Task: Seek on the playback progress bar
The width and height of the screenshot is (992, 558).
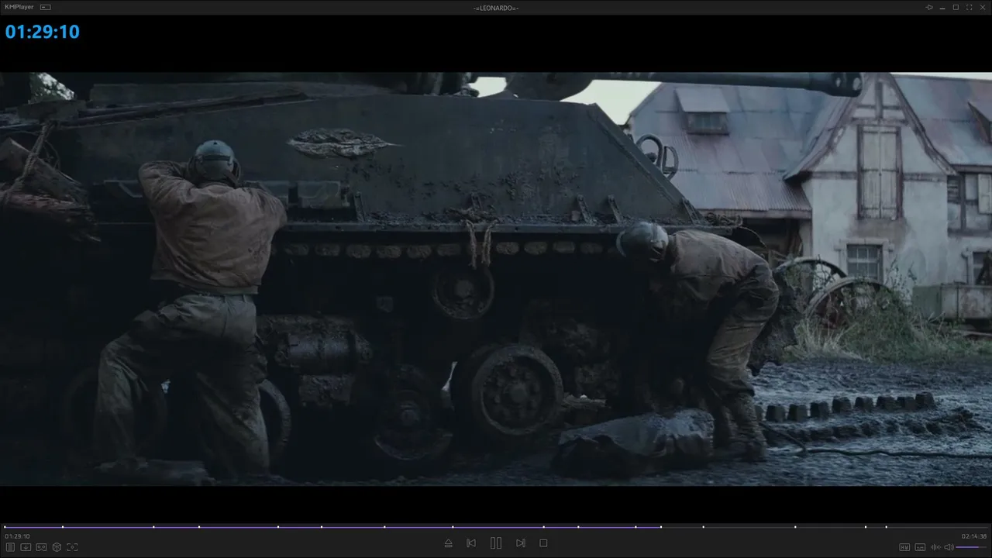Action: click(x=496, y=527)
